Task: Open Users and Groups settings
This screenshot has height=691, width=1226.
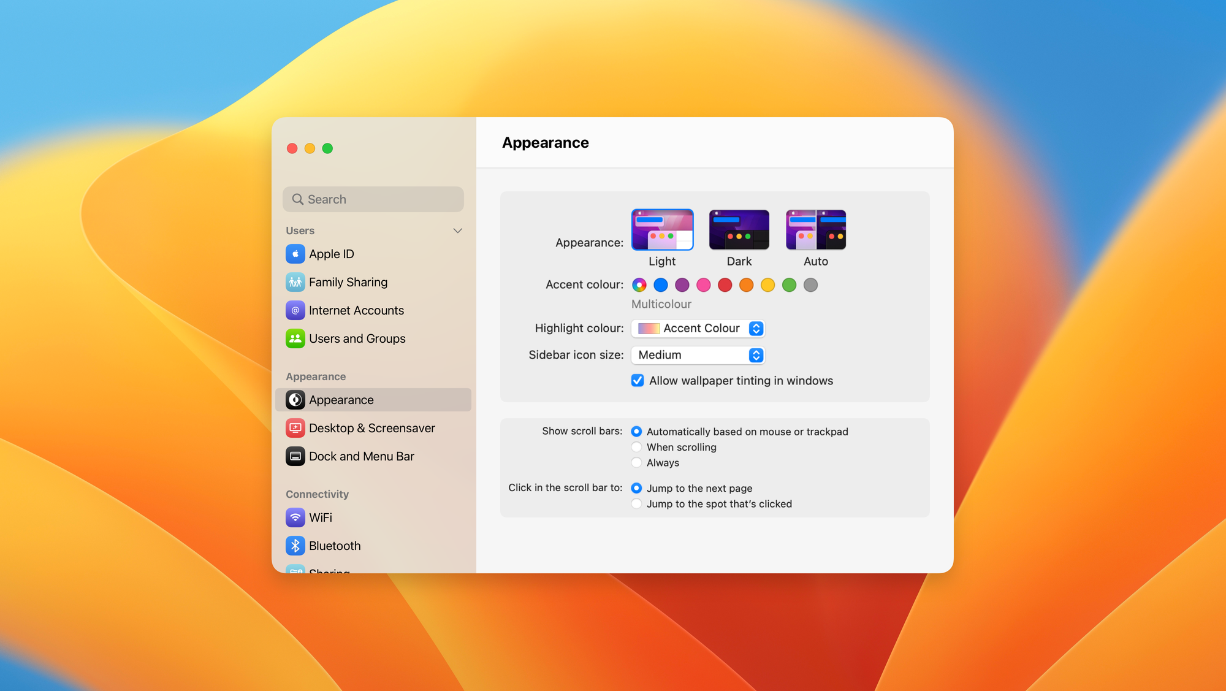Action: [356, 337]
